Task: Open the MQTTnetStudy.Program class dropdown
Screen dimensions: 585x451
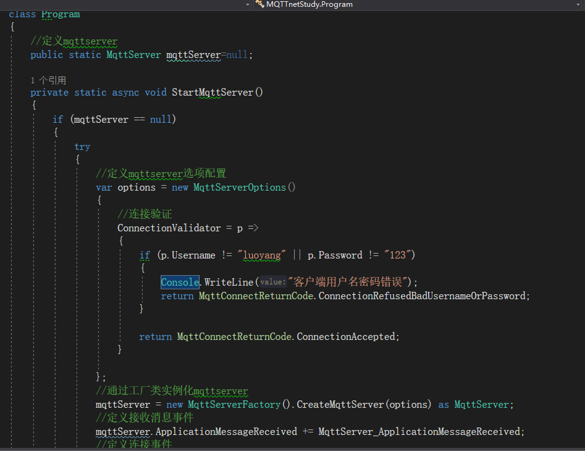Action: click(418, 4)
